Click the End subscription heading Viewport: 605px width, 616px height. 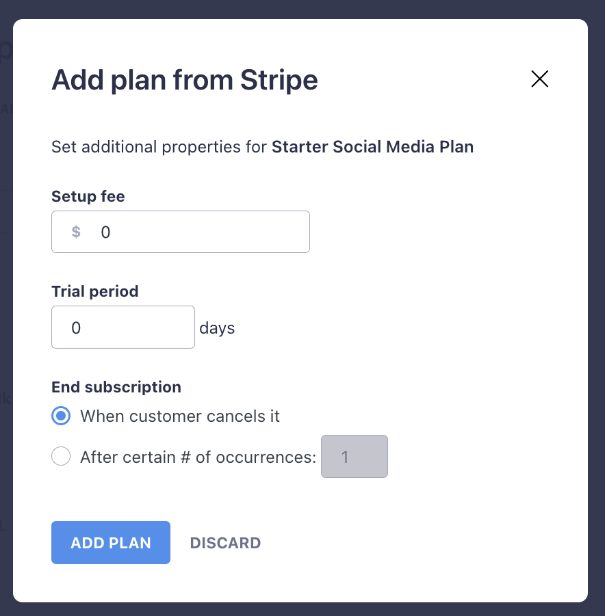116,387
